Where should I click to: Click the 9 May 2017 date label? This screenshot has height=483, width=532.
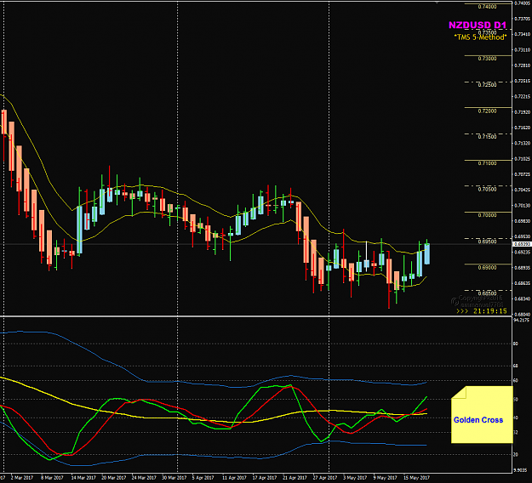(385, 478)
